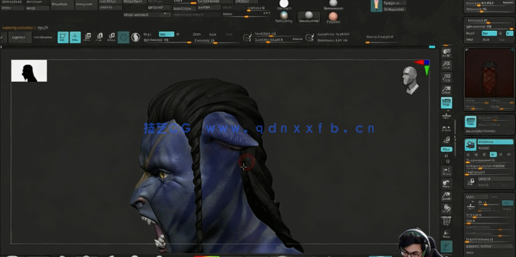Select the unframed gray sphere in the top row

333,3
